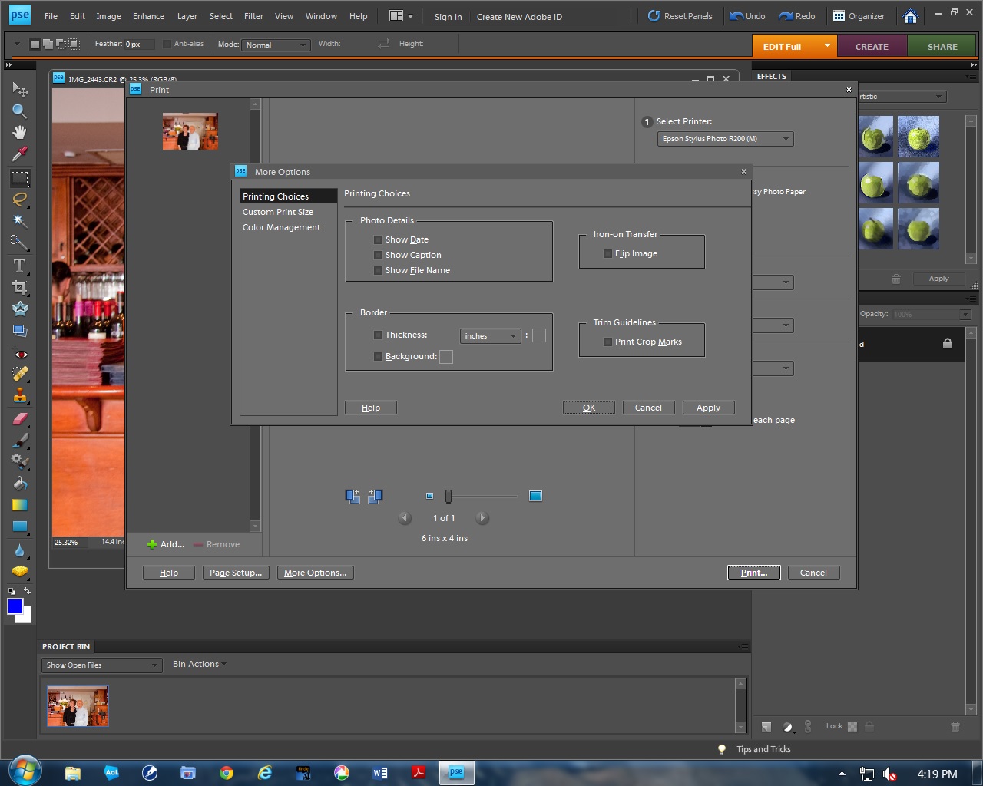Click the Rotate image icon in the Print dialog
Image resolution: width=983 pixels, height=786 pixels.
(353, 497)
